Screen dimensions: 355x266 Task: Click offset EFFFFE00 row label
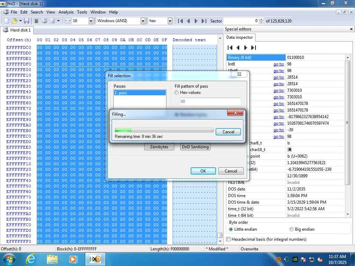point(19,70)
